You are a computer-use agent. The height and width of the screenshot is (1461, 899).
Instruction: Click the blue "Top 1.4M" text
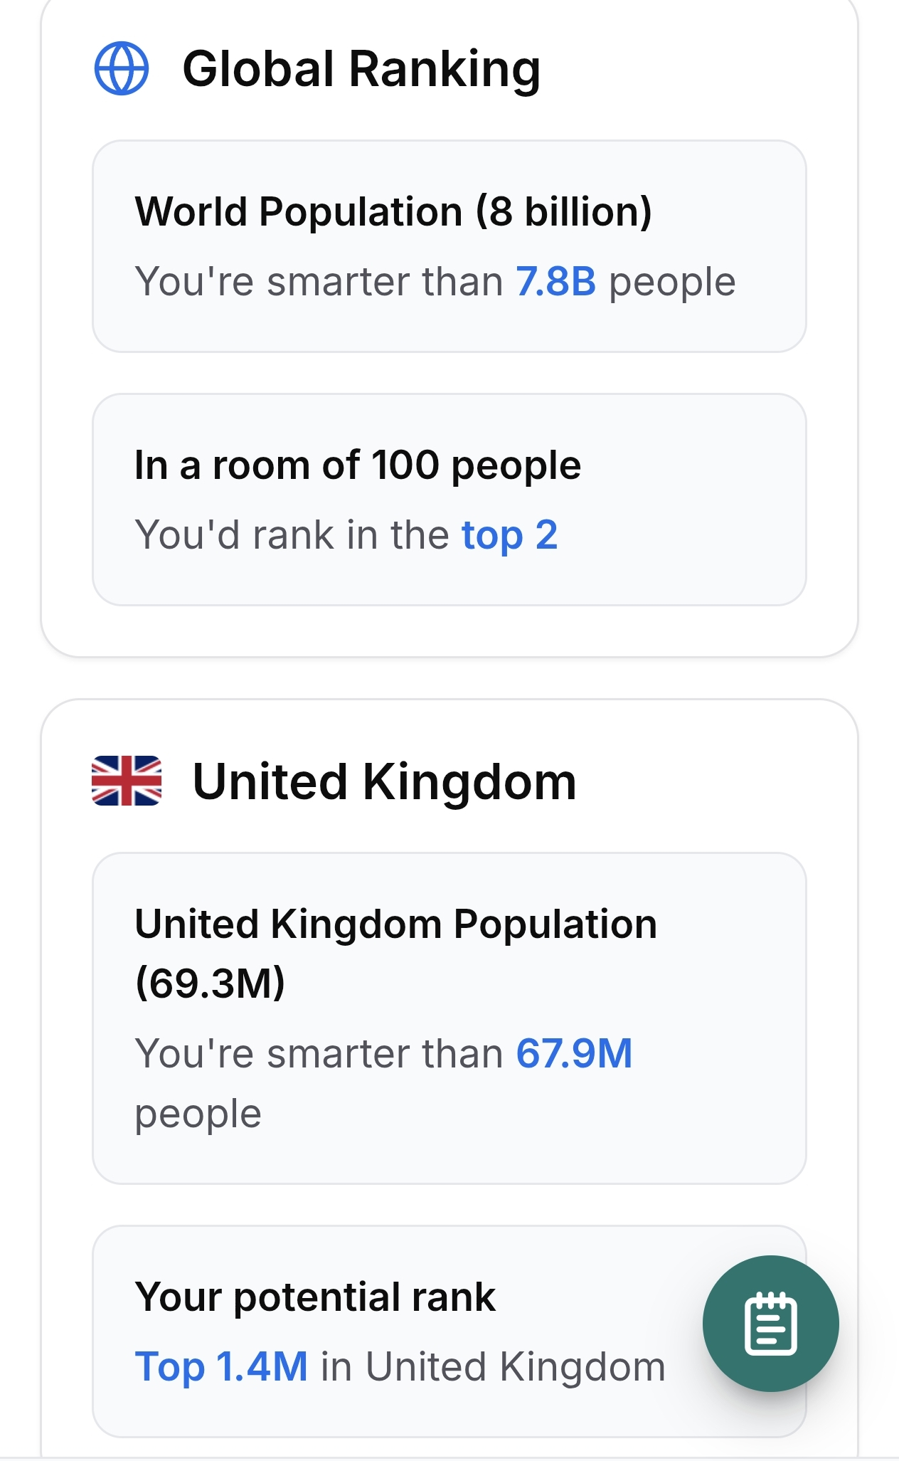[x=221, y=1367]
